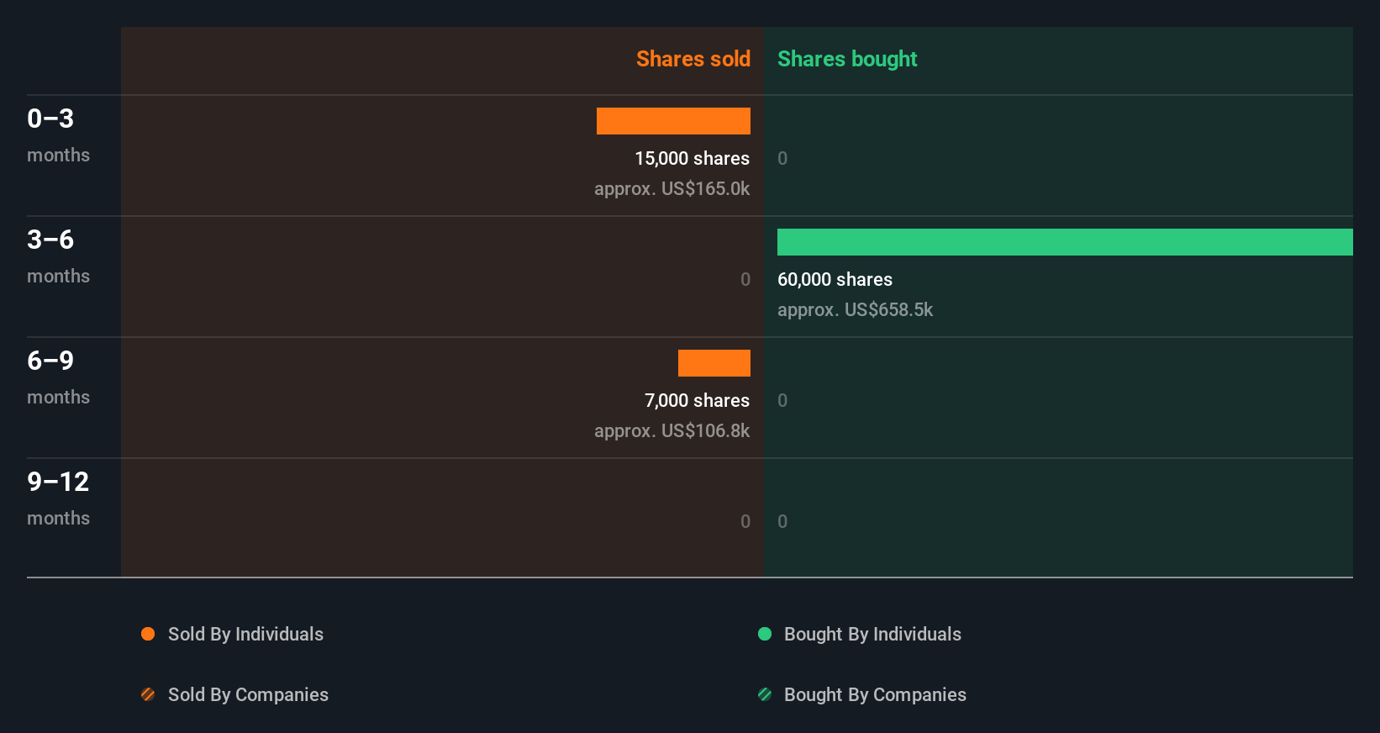
Task: Click the Shares sold column header
Action: [693, 59]
